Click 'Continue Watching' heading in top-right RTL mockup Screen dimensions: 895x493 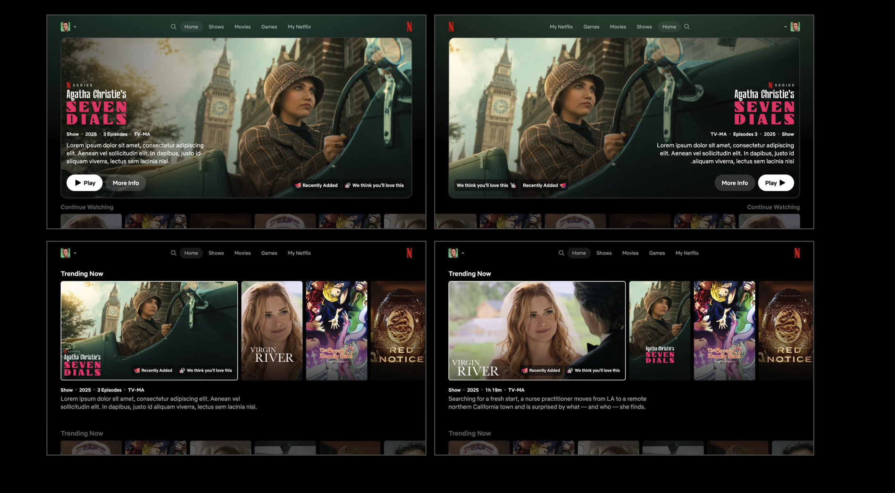pos(773,207)
